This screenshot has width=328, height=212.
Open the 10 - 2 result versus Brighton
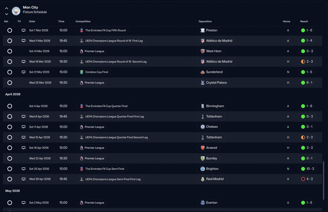click(307, 169)
